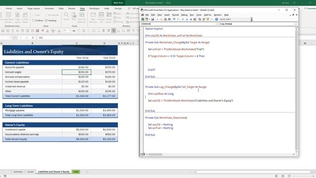Toggle the Ruler checkbox
Screen dimensions: 316x178
tap(34, 15)
